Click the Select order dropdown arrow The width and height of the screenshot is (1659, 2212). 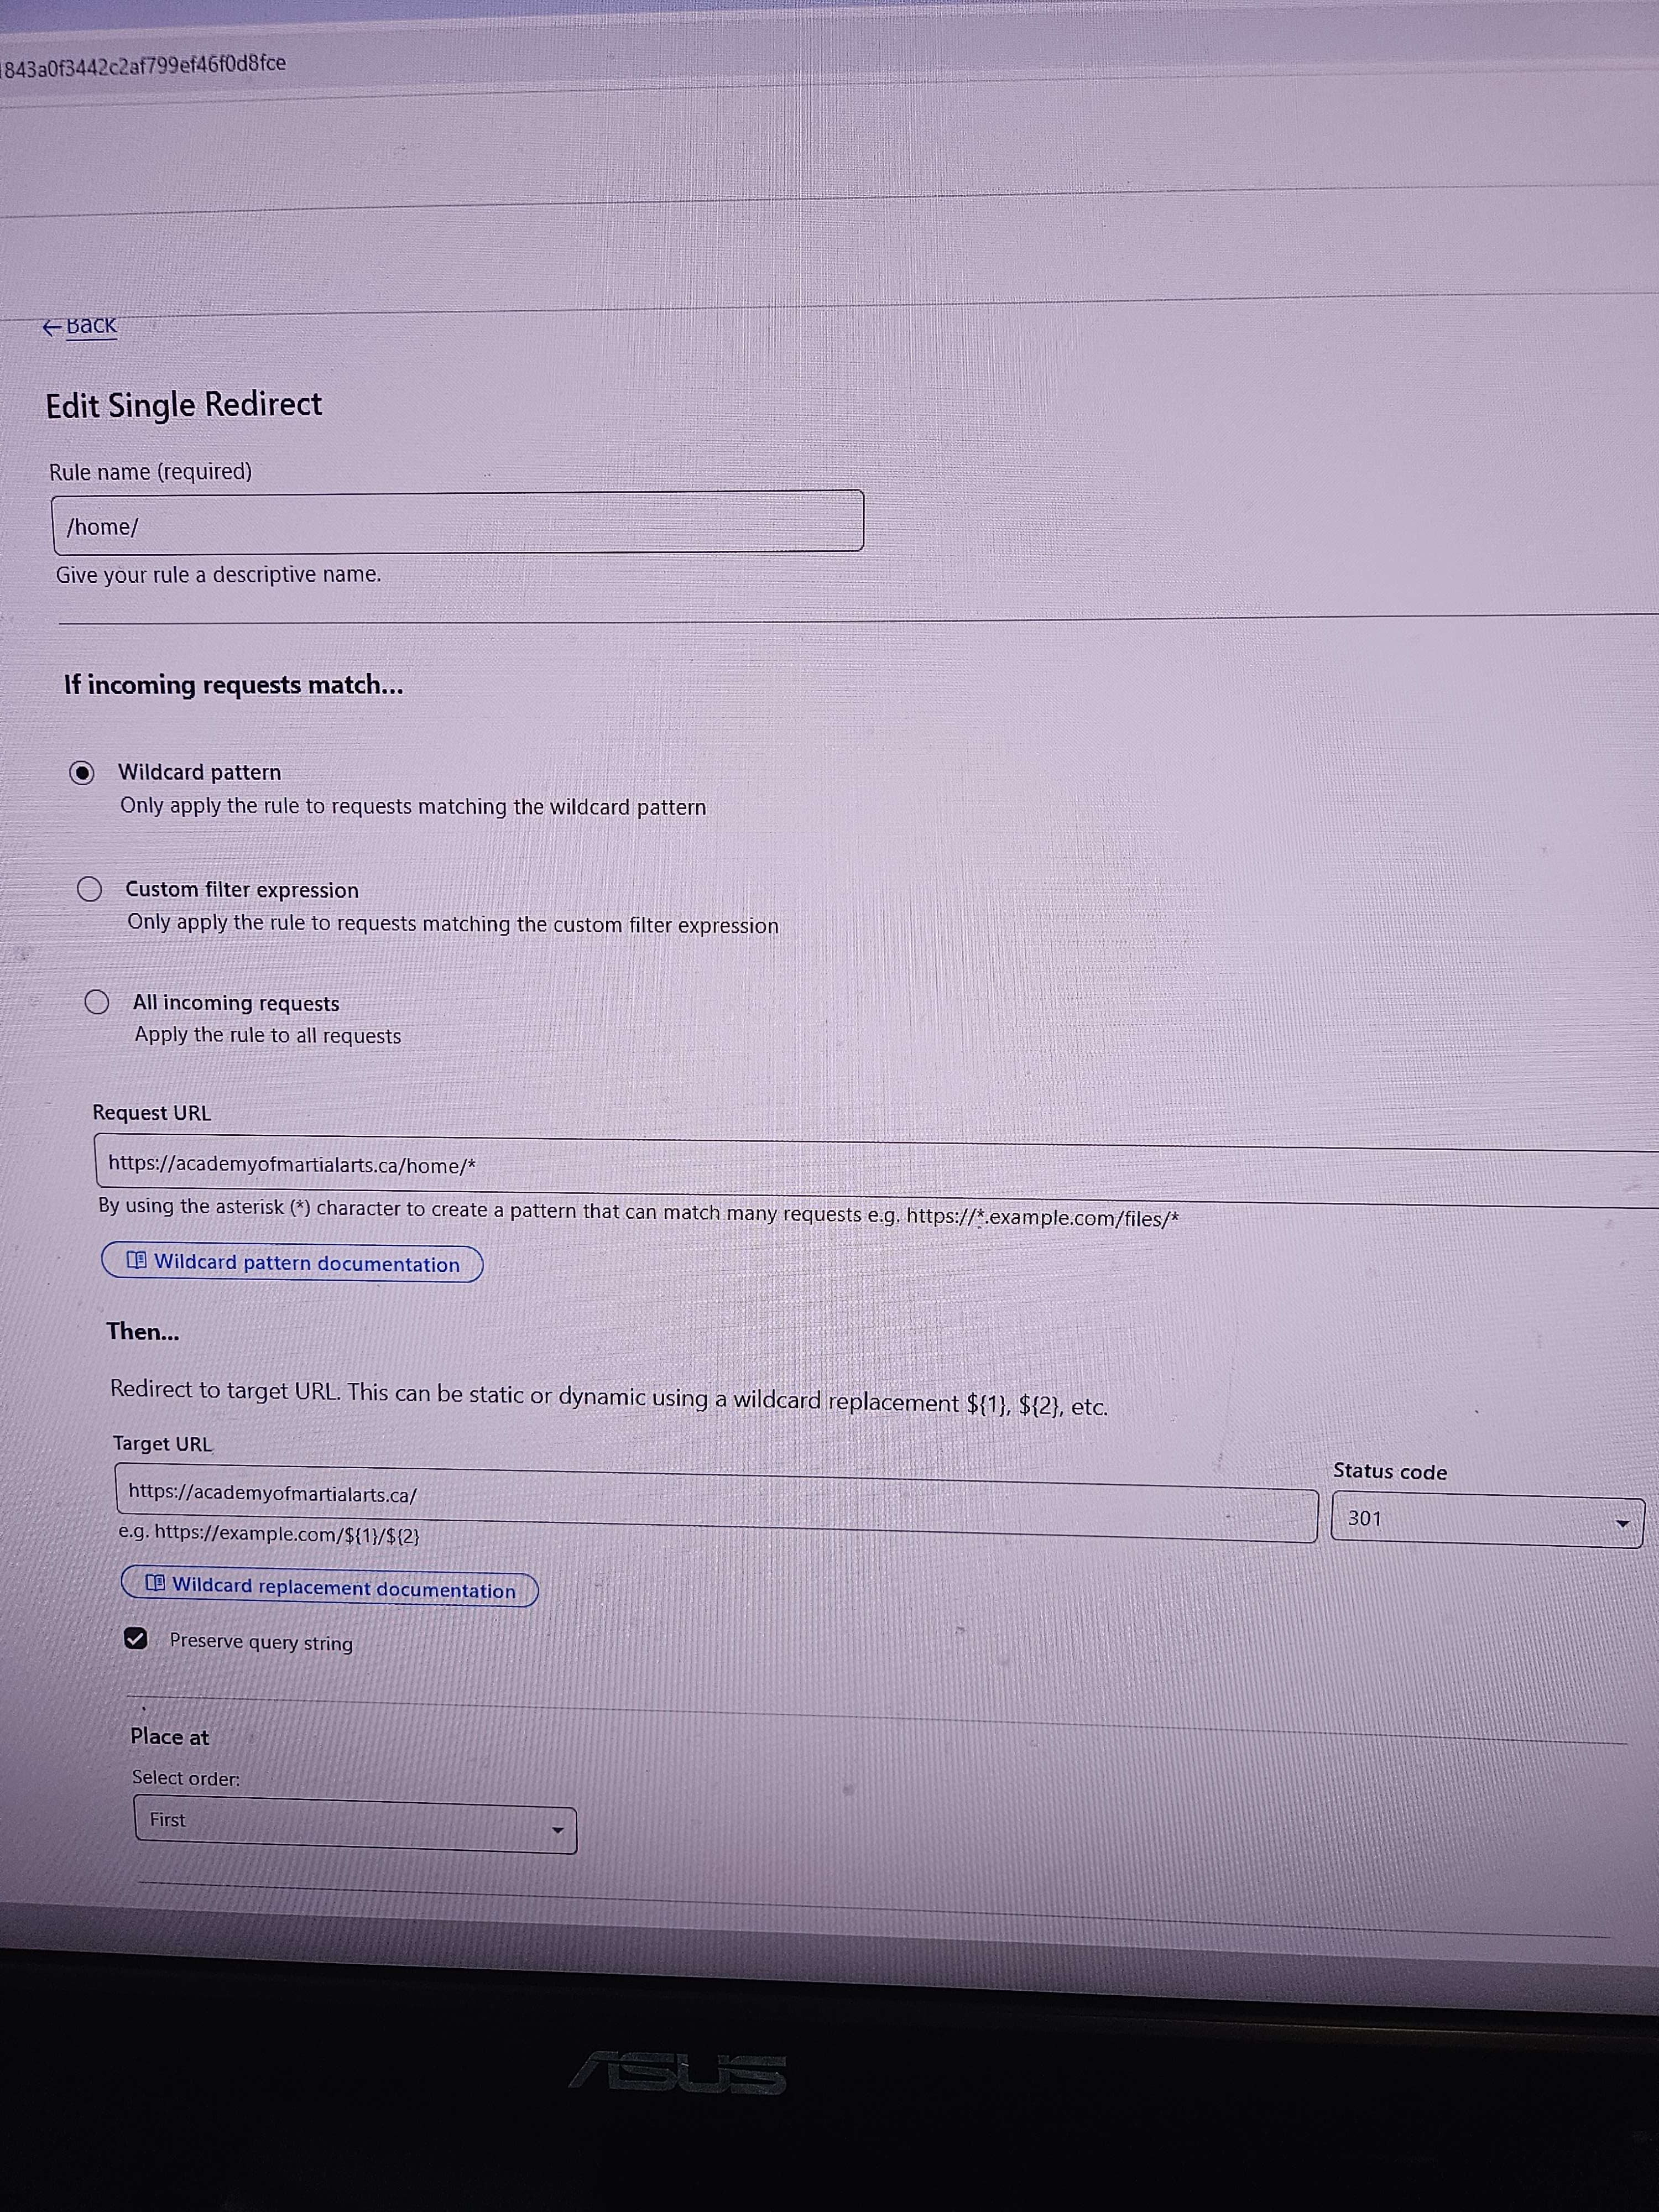[x=558, y=1831]
